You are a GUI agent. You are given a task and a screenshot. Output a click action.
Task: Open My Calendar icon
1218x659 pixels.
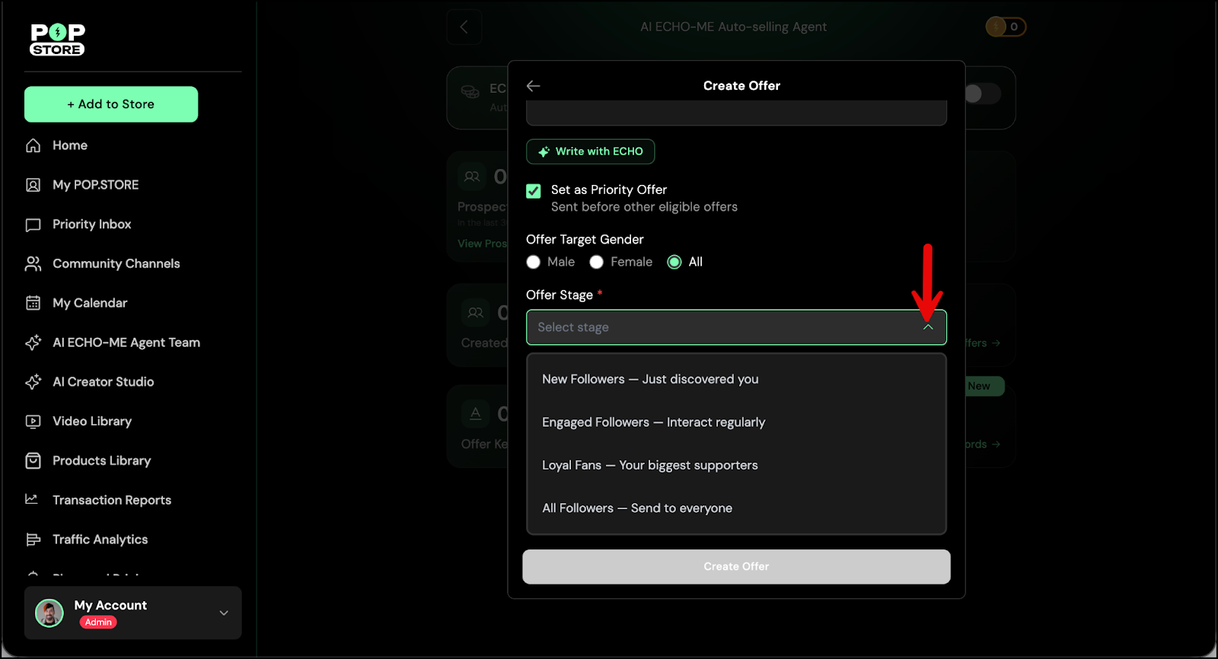33,303
